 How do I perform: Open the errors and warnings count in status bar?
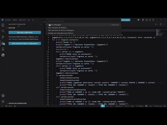coord(9,106)
